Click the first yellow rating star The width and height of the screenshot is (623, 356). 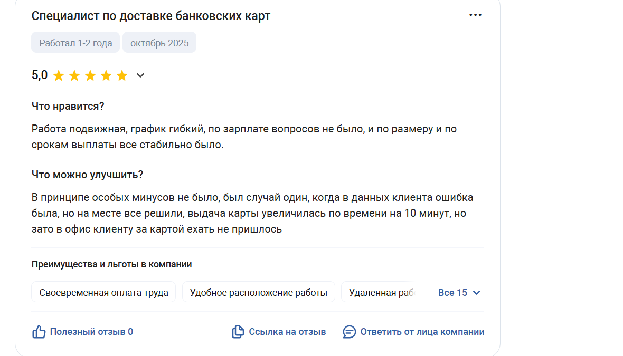(59, 75)
